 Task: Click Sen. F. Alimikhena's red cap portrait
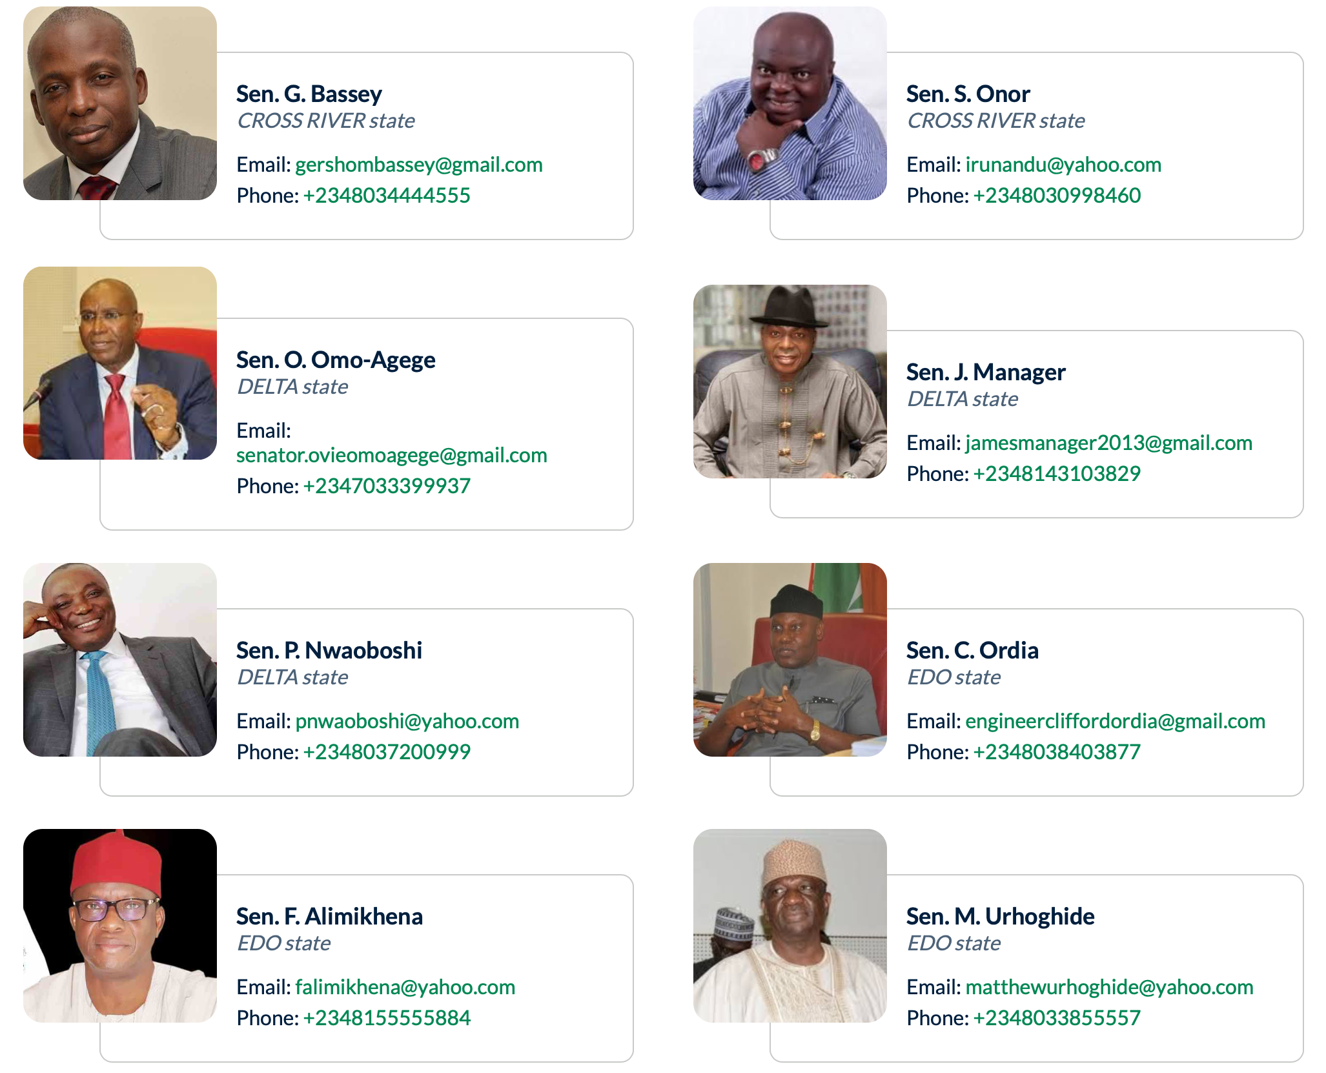point(120,926)
